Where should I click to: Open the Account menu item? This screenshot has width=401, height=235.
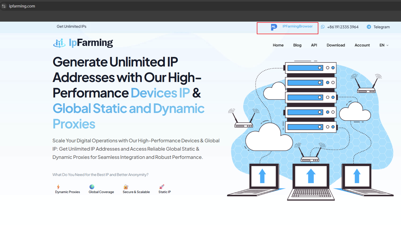click(x=362, y=45)
